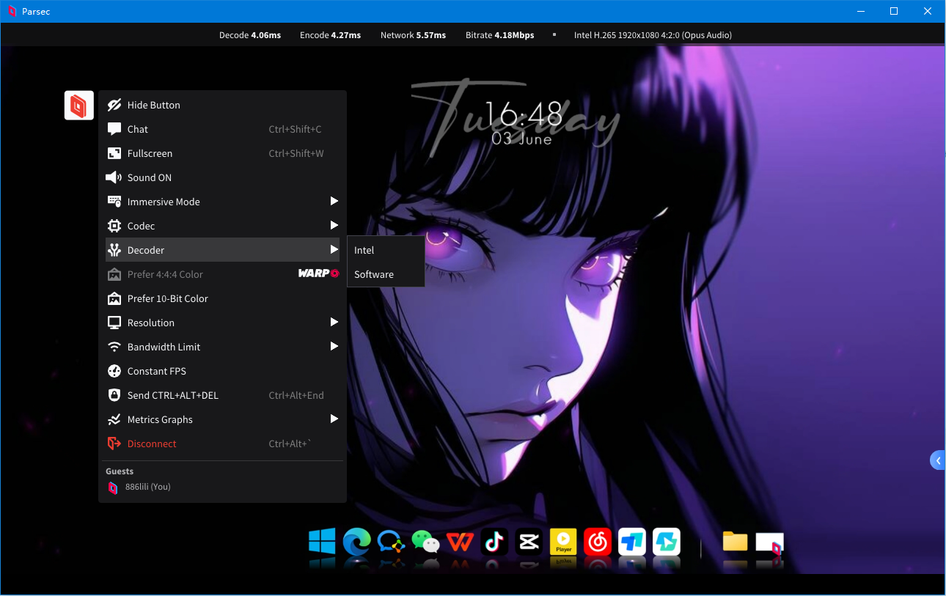This screenshot has height=596, width=946.
Task: Click the Fullscreen icon in the menu
Action: (114, 153)
